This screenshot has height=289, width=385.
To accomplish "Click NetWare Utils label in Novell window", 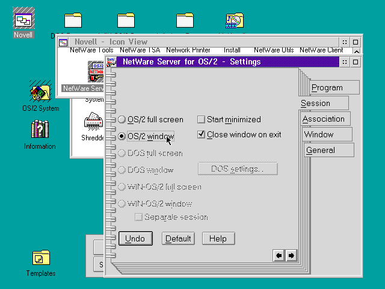I will coord(274,50).
